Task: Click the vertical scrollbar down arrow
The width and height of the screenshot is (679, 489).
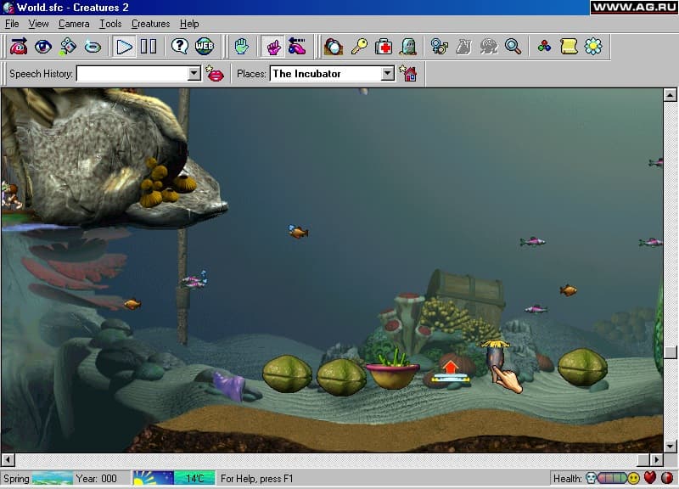Action: click(670, 446)
